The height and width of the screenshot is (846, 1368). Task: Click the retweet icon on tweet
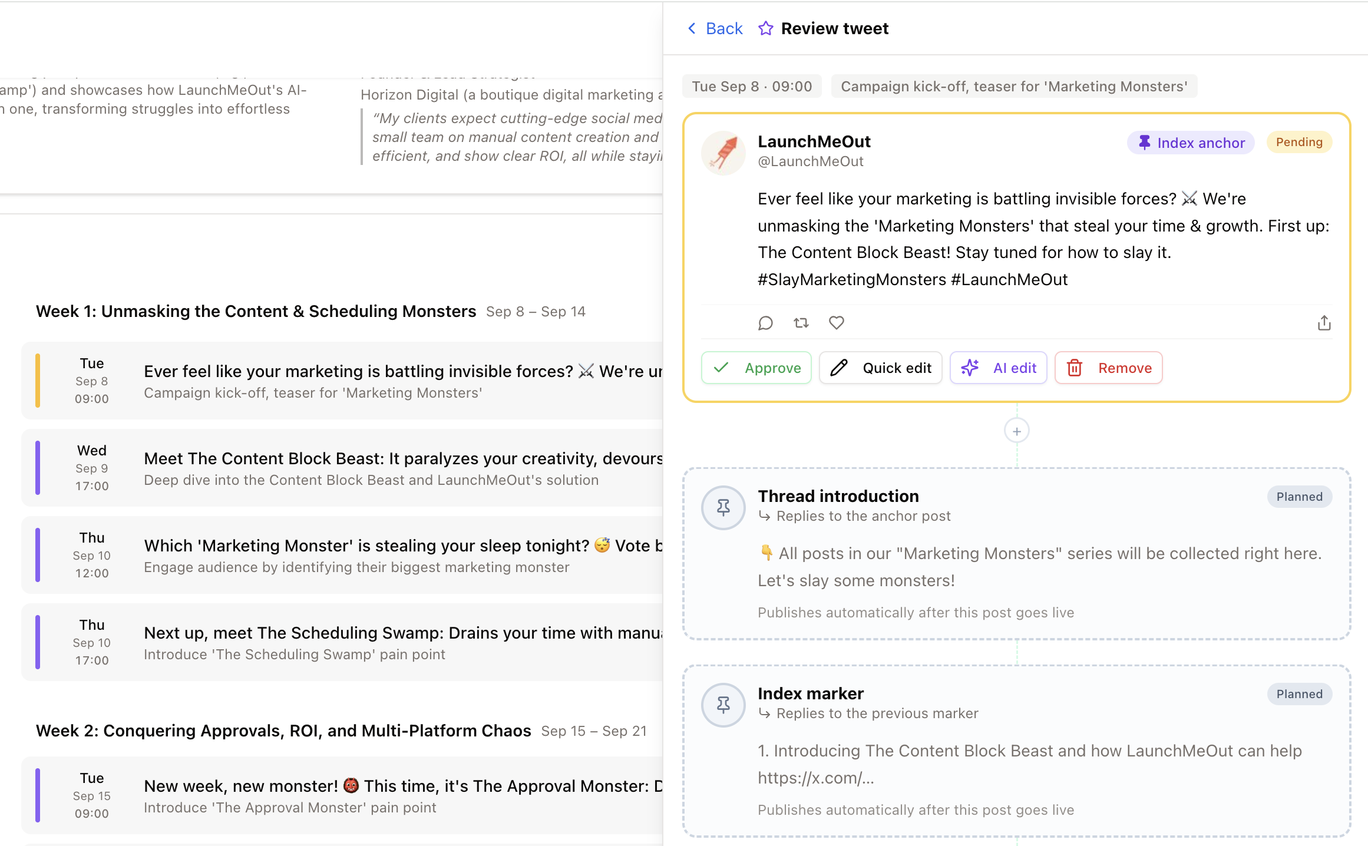pyautogui.click(x=801, y=323)
